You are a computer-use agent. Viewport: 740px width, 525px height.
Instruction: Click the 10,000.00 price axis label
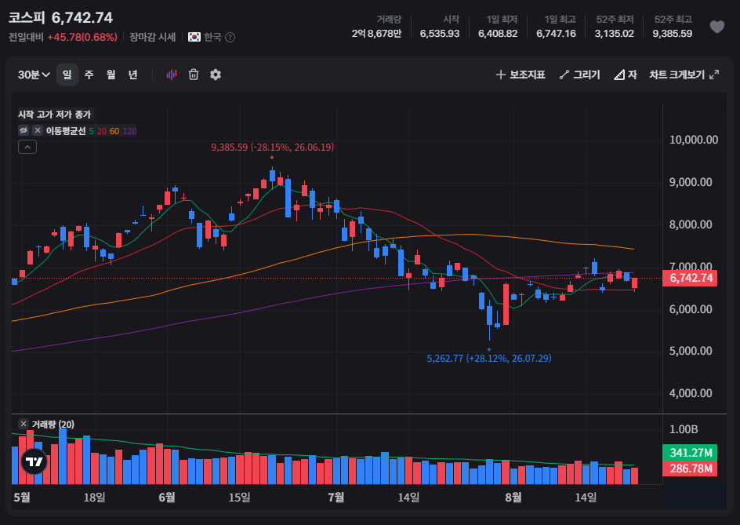pos(693,140)
